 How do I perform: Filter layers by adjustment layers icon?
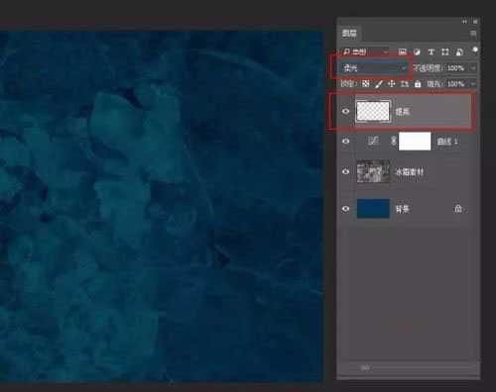(417, 51)
